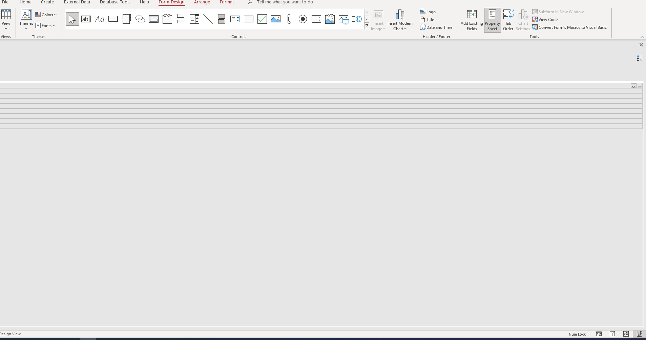
Task: Open the Tab Order dialog
Action: (x=508, y=20)
